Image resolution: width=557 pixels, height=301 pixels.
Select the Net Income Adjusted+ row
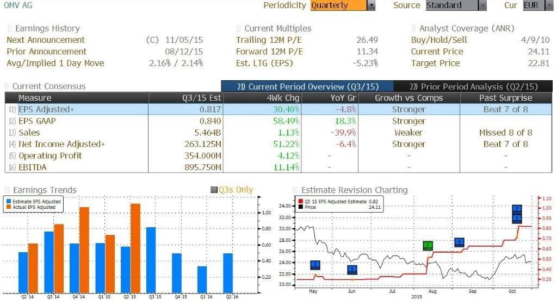click(x=278, y=144)
